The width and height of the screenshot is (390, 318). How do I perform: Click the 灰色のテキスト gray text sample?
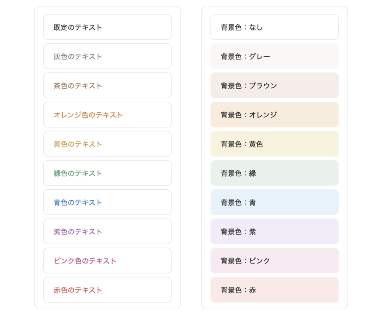click(107, 56)
